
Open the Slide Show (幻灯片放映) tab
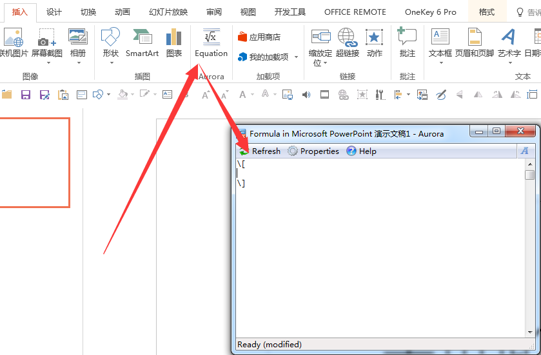coord(168,12)
